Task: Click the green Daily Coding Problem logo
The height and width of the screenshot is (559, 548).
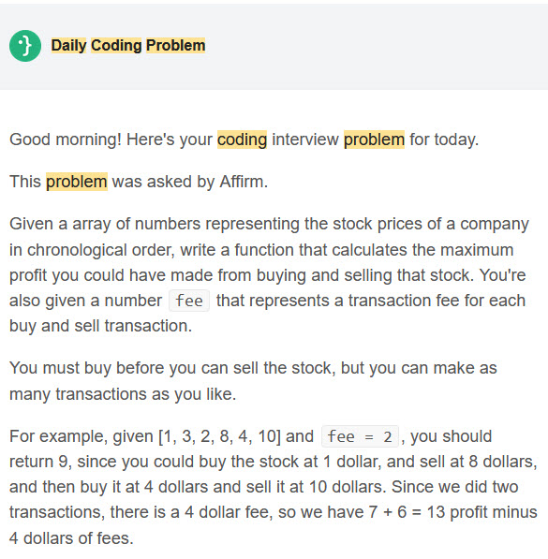Action: coord(25,46)
